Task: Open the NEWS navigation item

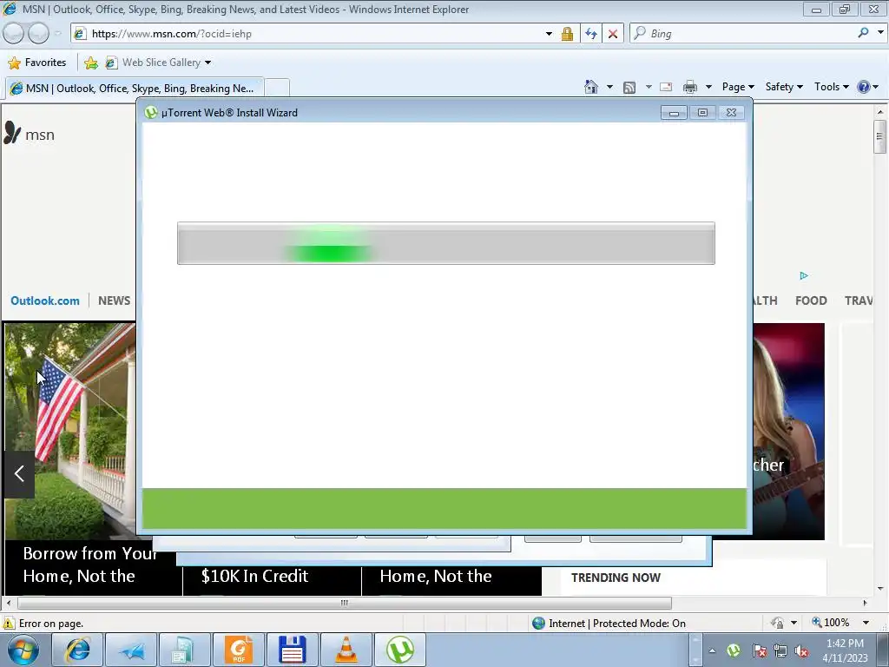Action: click(x=114, y=300)
